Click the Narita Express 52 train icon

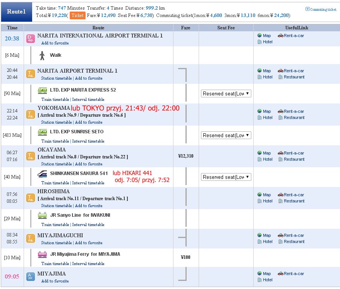click(42, 90)
